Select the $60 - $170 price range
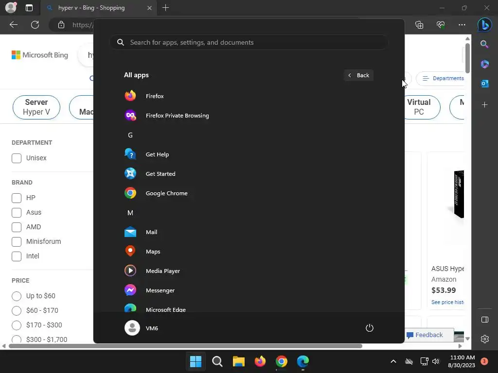The width and height of the screenshot is (498, 373). 17,310
